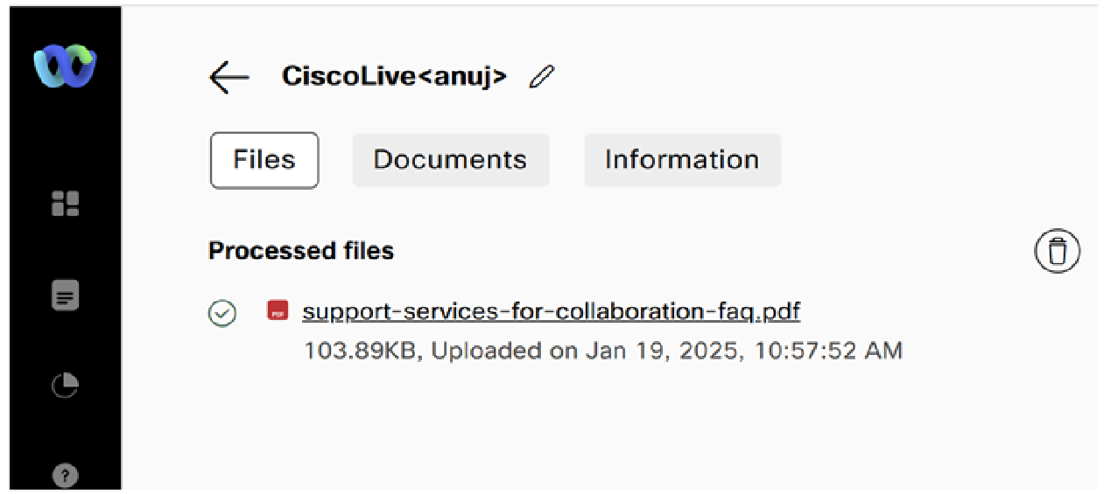Open help via the question mark icon
Image resolution: width=1111 pixels, height=494 pixels.
[65, 476]
